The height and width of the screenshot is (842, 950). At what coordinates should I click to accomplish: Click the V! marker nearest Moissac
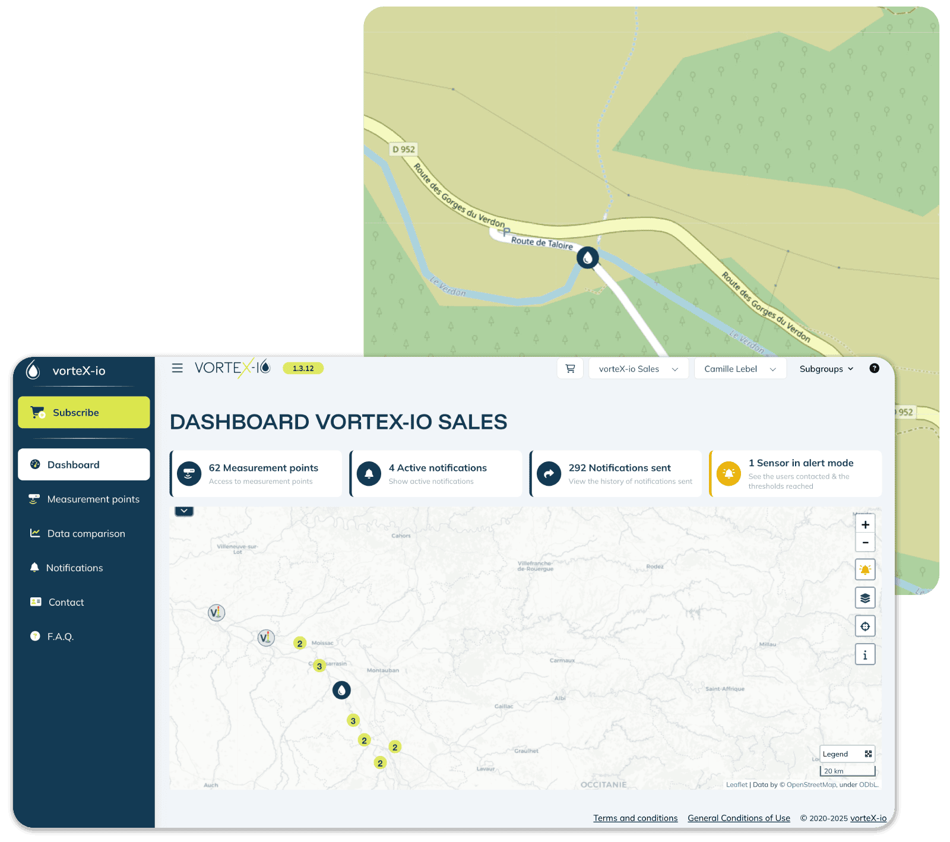tap(266, 638)
